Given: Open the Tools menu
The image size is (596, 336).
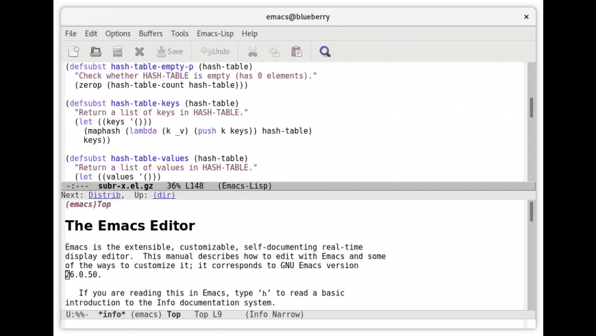Looking at the screenshot, I should tap(179, 34).
